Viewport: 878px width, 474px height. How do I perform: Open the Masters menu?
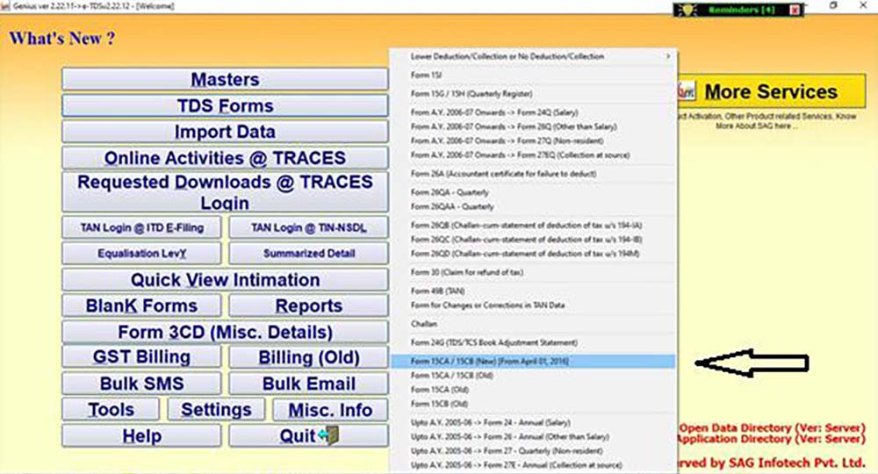pyautogui.click(x=225, y=80)
